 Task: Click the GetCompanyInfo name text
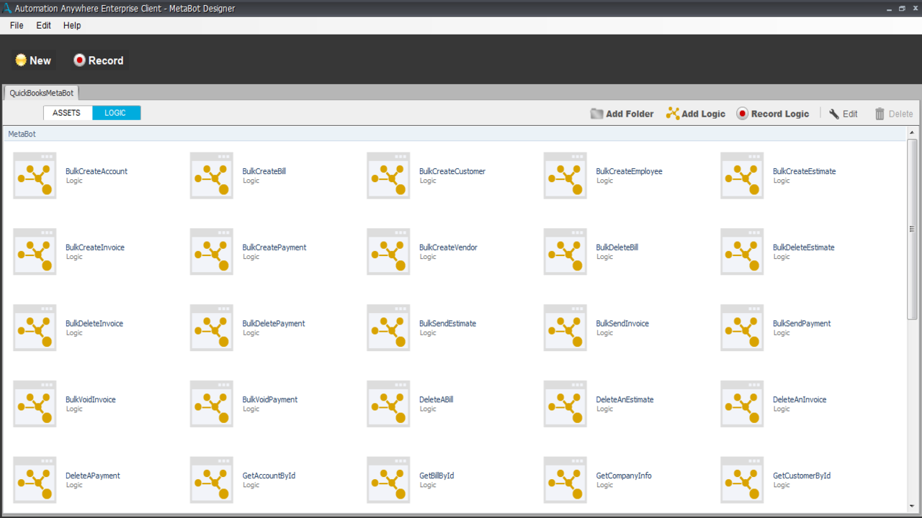(x=624, y=476)
